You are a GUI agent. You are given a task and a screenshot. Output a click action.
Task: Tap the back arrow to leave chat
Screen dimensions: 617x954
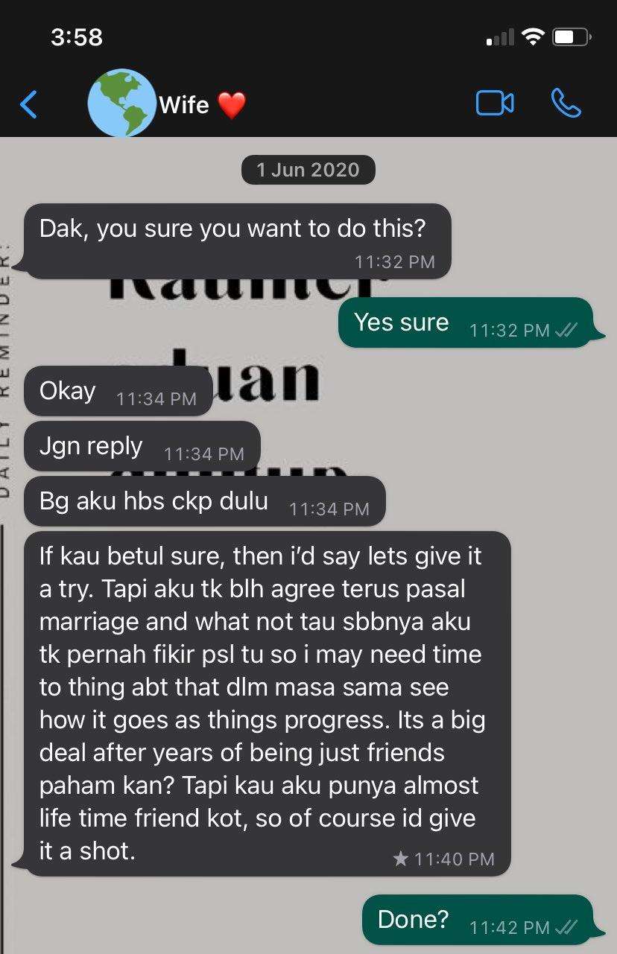(x=28, y=104)
